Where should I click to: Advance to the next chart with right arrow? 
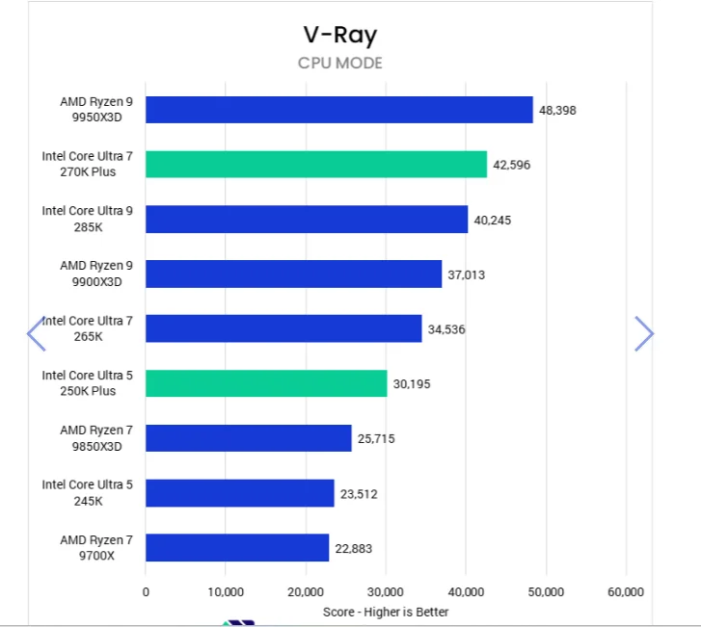tap(644, 333)
